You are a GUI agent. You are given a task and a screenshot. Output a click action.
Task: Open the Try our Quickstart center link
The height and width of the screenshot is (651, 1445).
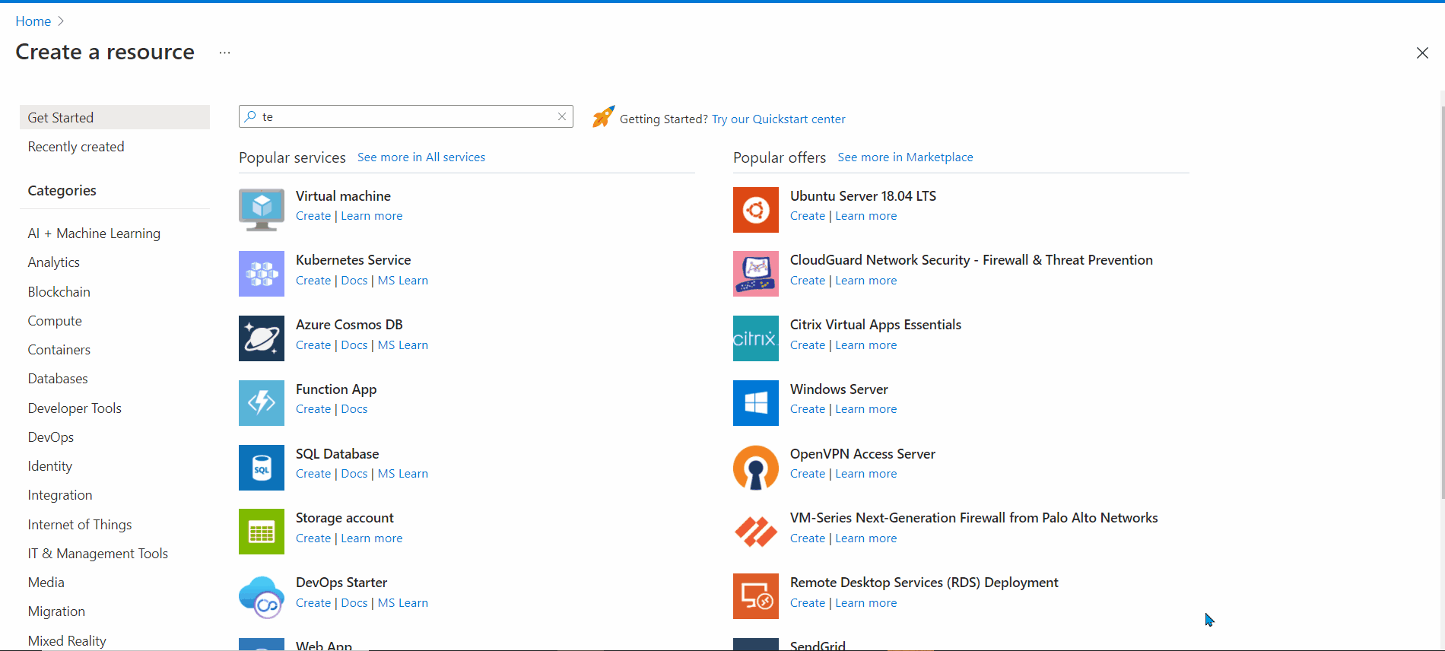coord(778,119)
